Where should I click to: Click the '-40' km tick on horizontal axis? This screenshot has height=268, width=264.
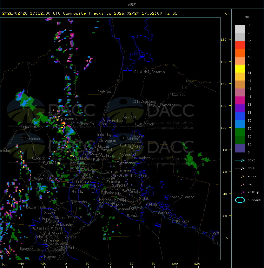tap(21, 264)
